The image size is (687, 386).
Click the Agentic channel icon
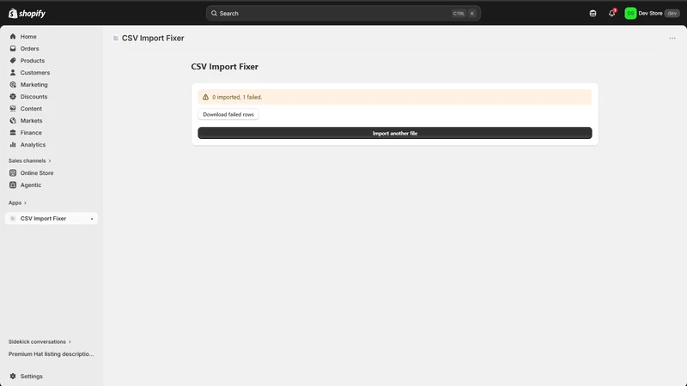coord(13,185)
